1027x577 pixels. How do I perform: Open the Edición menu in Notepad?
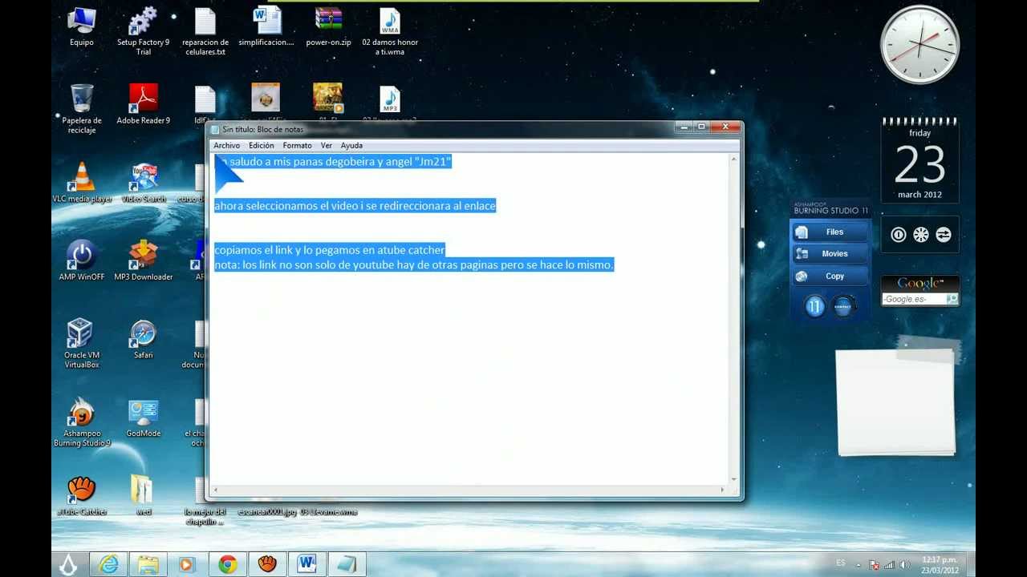pyautogui.click(x=261, y=145)
